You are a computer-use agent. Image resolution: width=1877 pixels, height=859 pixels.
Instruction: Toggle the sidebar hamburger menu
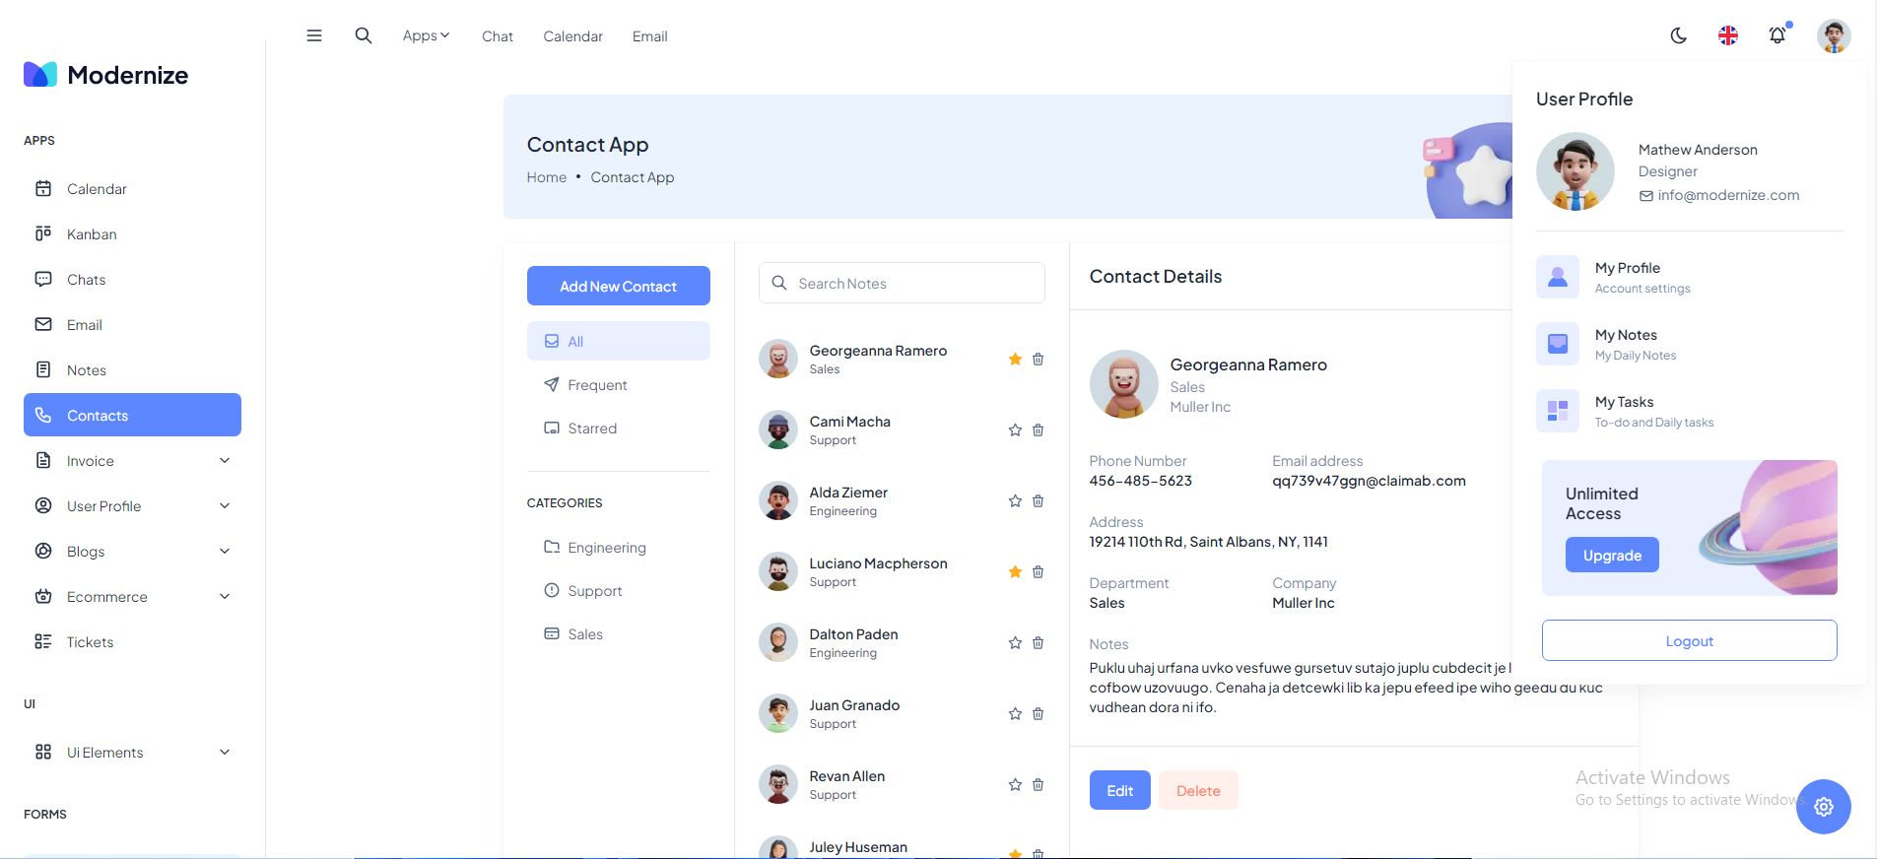(x=314, y=35)
